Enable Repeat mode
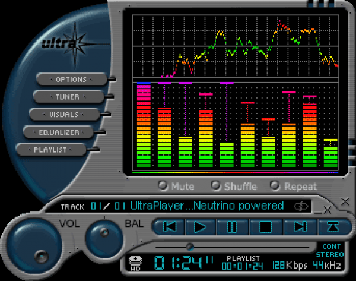 pyautogui.click(x=275, y=185)
